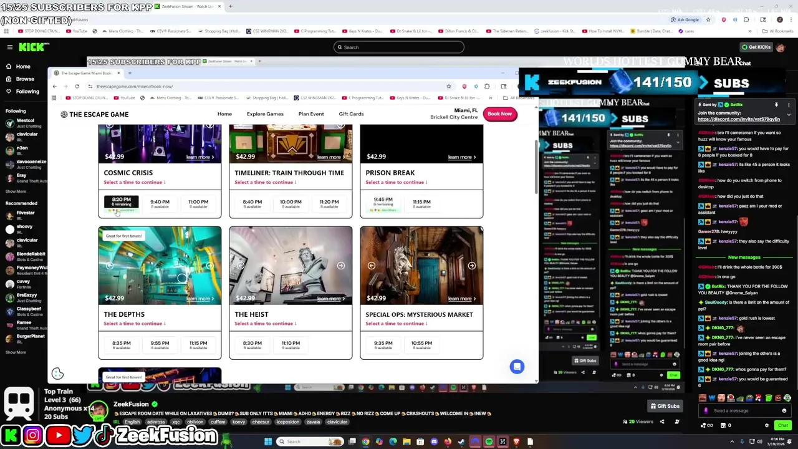Click green Chat send button

tap(782, 425)
